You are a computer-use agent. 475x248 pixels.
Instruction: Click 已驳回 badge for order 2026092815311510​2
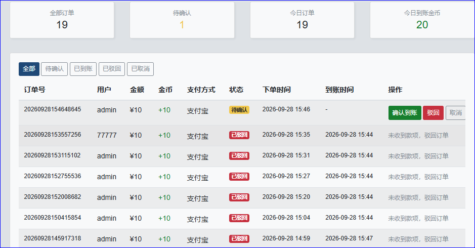coord(239,155)
